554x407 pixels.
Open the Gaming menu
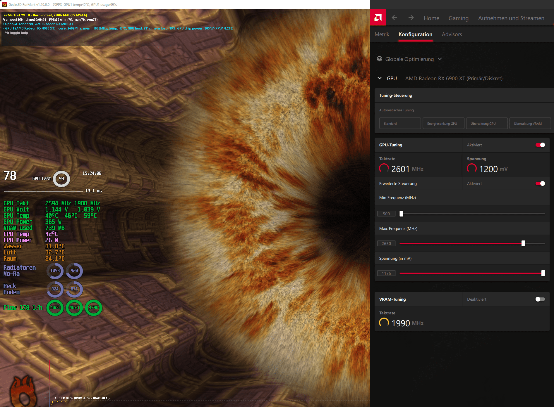(459, 18)
